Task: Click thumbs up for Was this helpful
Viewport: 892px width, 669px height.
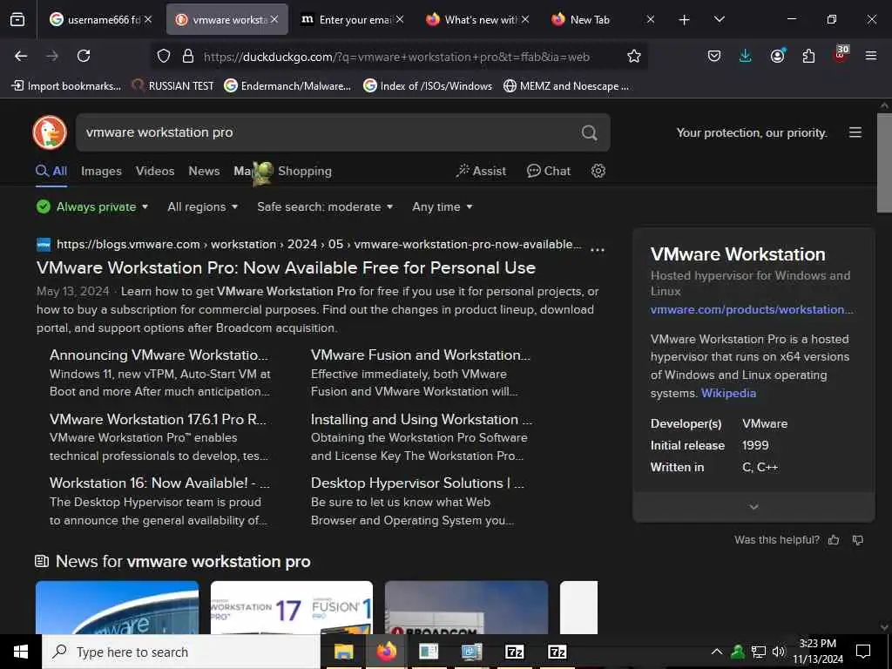Action: pyautogui.click(x=834, y=540)
